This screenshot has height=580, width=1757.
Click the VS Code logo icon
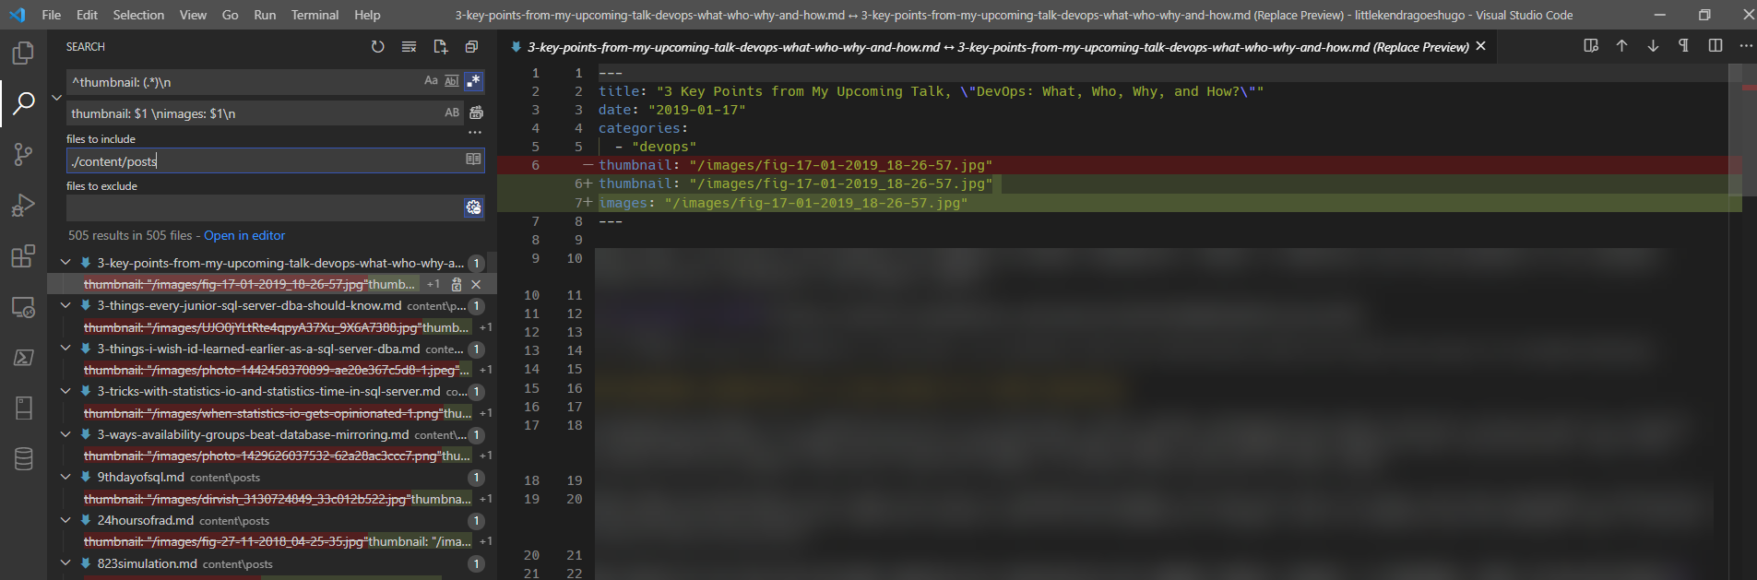pos(18,15)
